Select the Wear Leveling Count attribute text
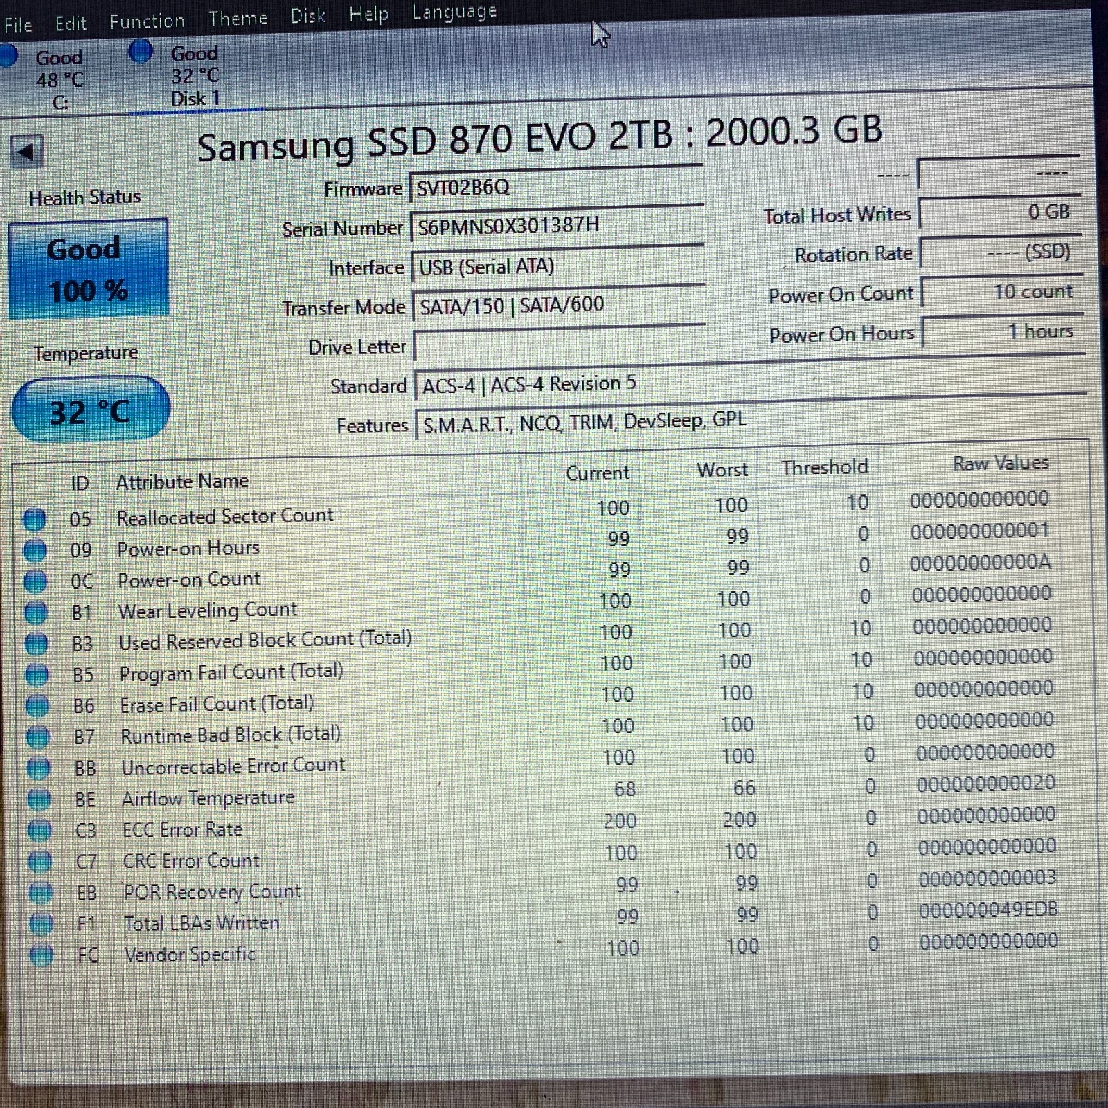 (x=208, y=610)
